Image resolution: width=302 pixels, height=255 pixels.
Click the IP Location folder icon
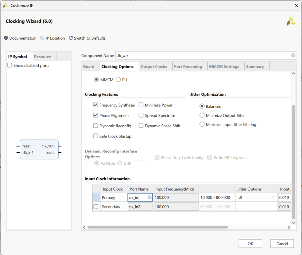[x=42, y=38]
